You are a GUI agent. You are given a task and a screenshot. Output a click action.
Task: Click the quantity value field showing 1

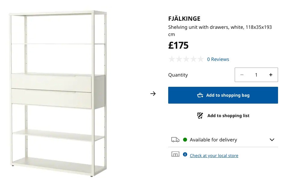click(256, 75)
